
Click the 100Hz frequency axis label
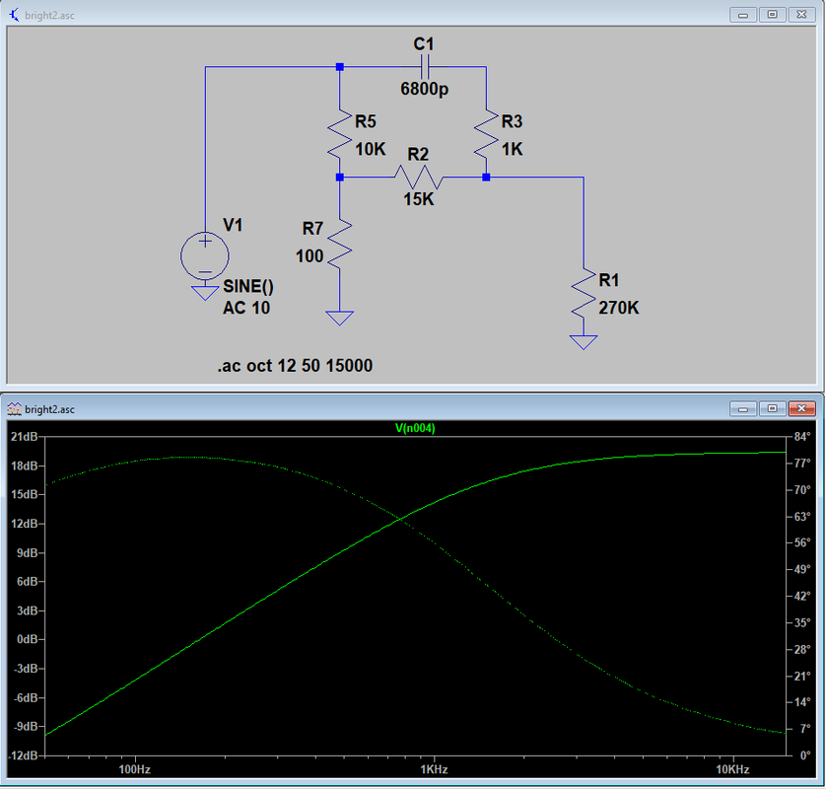[135, 769]
